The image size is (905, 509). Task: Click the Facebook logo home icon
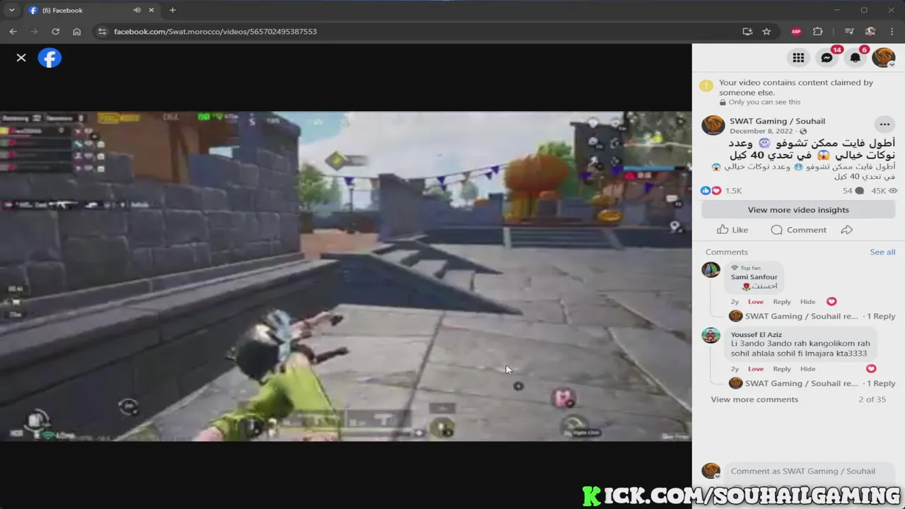(x=49, y=58)
